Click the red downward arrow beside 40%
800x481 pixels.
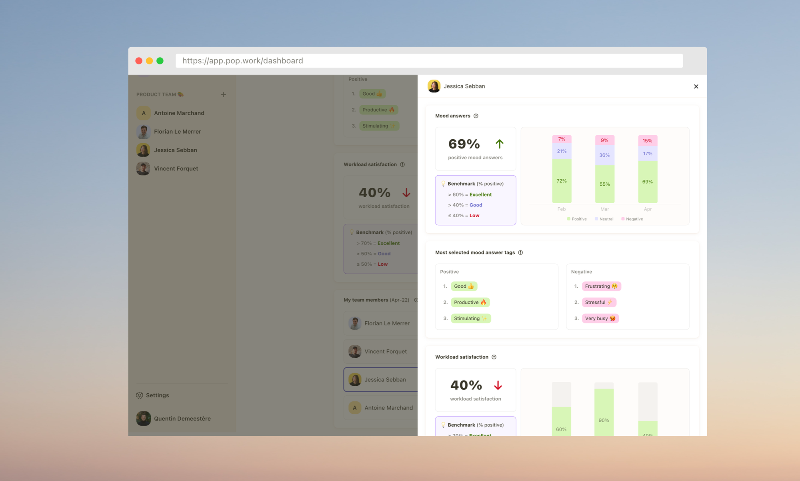(x=498, y=385)
